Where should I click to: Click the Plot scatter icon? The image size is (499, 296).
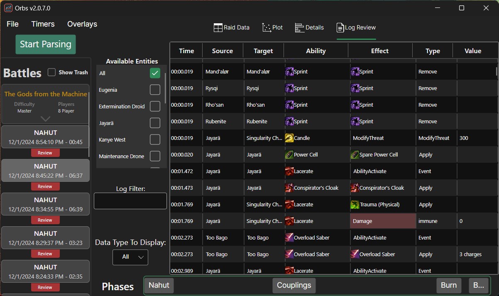click(267, 28)
